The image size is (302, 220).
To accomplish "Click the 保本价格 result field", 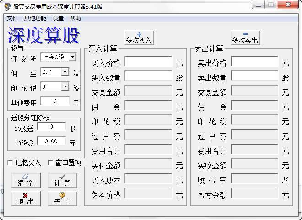I will pos(148,193).
